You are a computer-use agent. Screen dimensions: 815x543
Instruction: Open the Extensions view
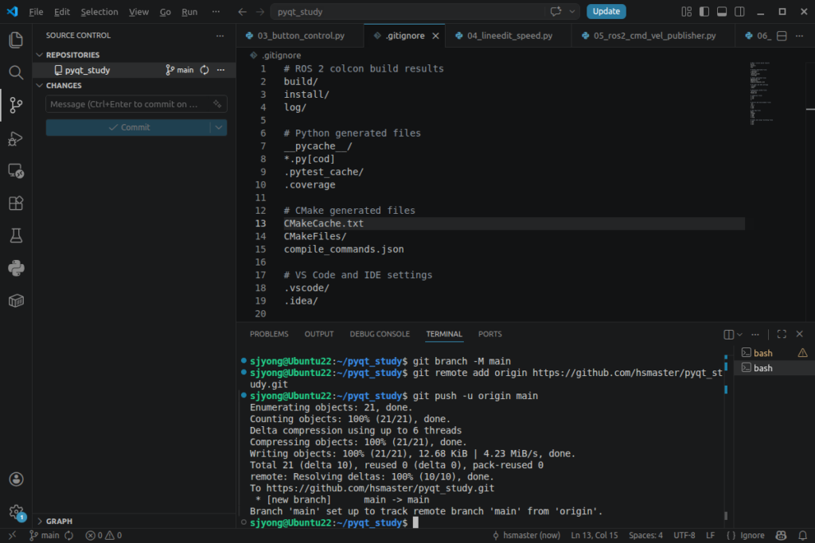(x=16, y=203)
